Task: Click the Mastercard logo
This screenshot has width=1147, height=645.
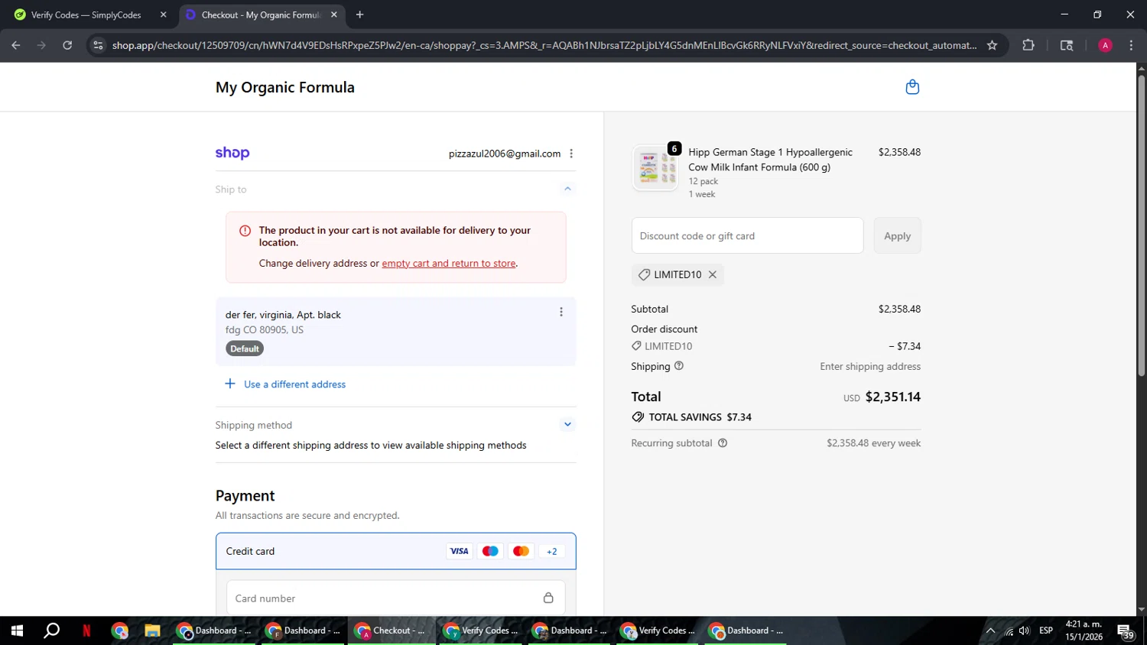Action: click(521, 551)
